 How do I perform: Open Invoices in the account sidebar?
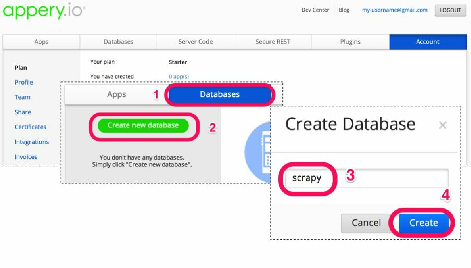pyautogui.click(x=26, y=157)
